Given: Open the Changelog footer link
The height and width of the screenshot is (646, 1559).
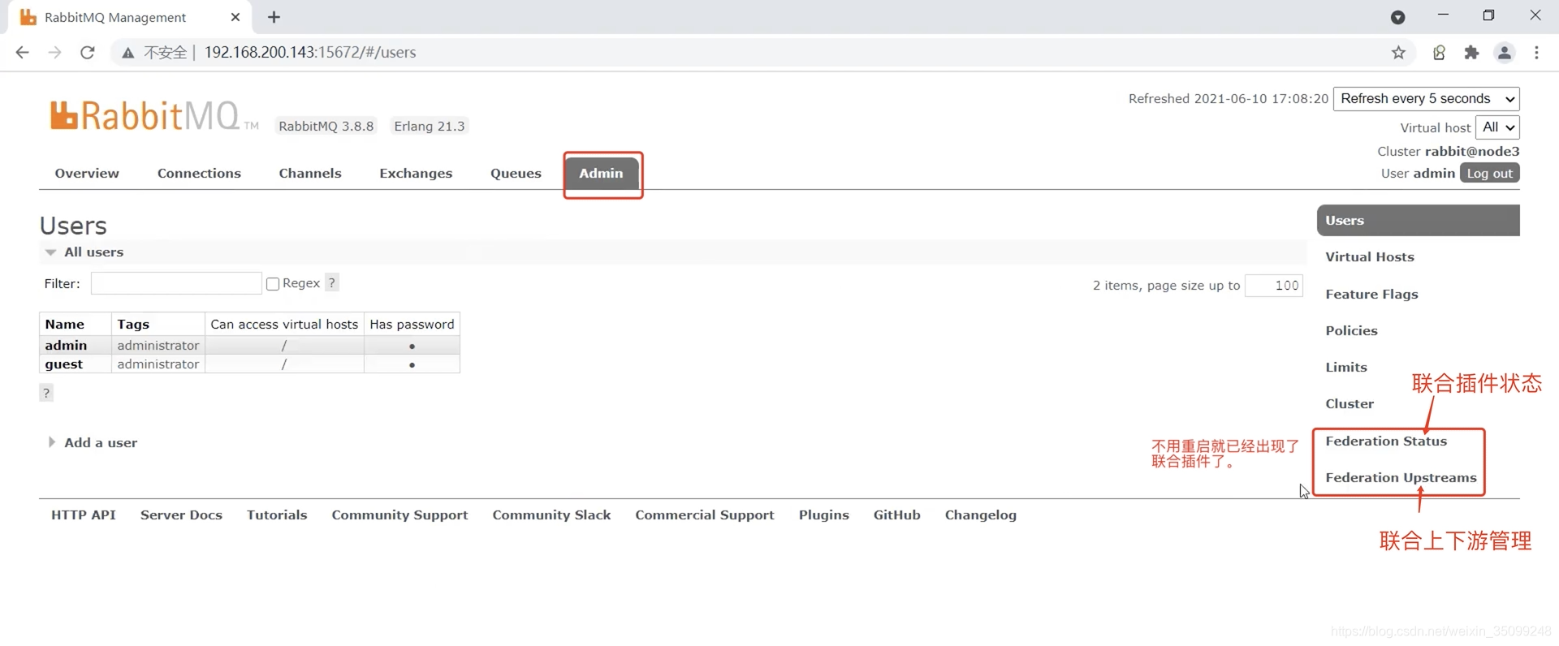Looking at the screenshot, I should tap(980, 515).
